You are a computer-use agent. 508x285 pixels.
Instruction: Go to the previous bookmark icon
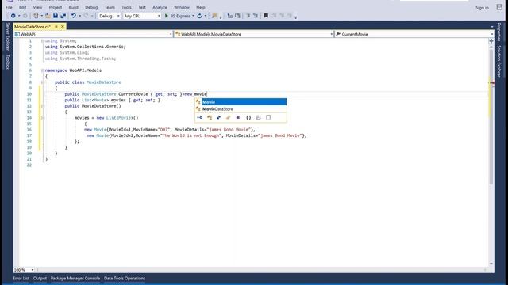[x=274, y=16]
